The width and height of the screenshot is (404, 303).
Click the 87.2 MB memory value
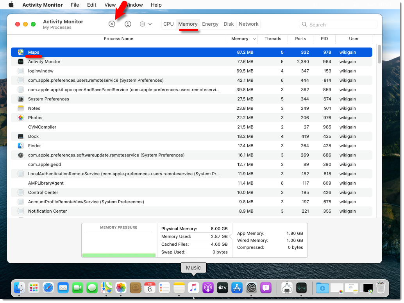tap(245, 52)
